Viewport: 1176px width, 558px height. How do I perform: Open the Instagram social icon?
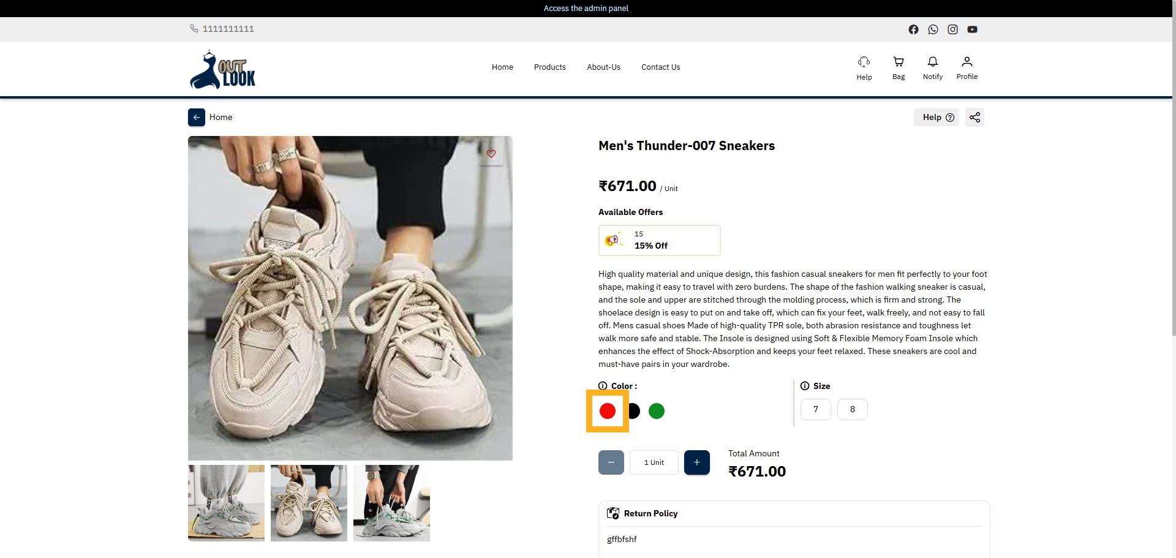[x=952, y=29]
